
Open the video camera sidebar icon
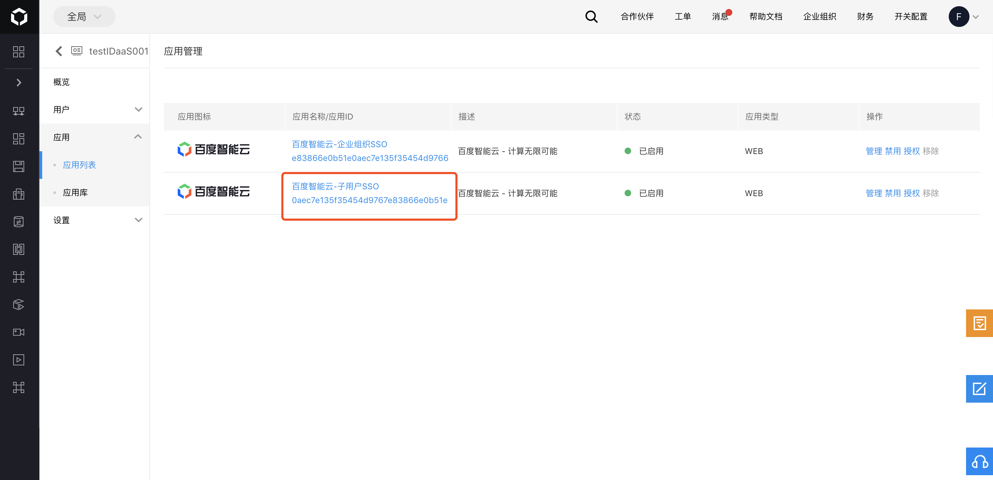19,332
